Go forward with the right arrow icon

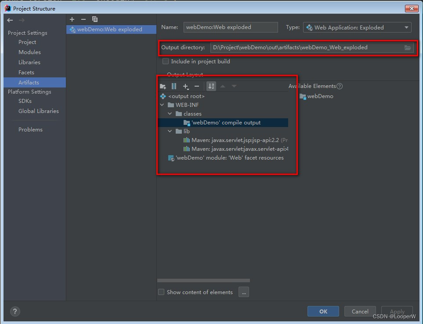[22, 20]
